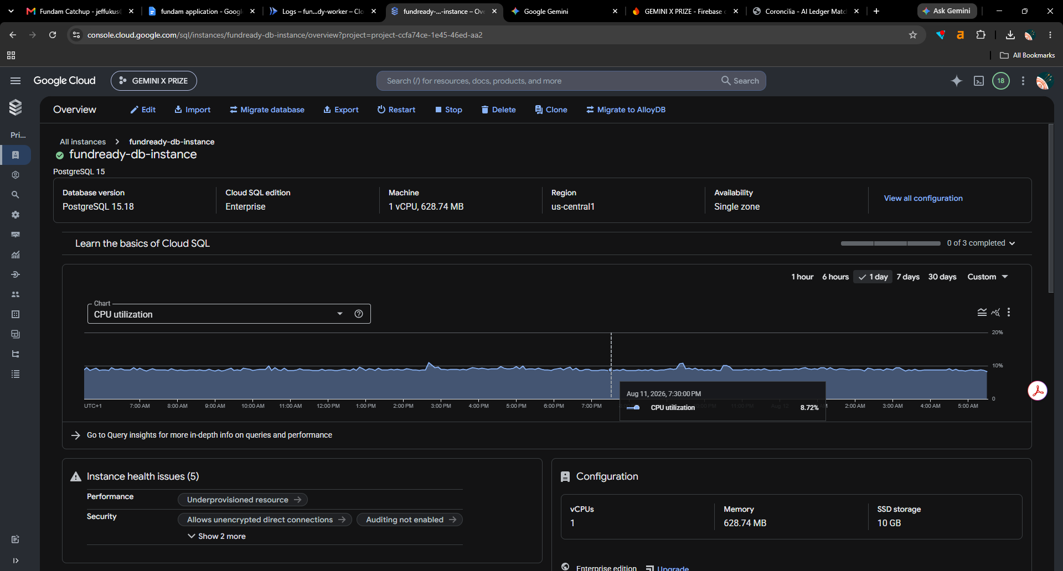The image size is (1063, 571).
Task: Open the Google account avatar in Cloud header
Action: 1044,81
